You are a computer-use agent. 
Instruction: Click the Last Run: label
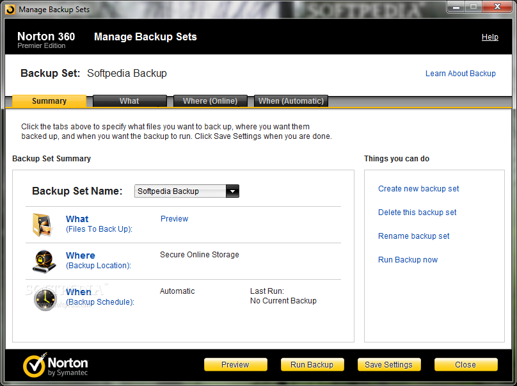pyautogui.click(x=267, y=291)
